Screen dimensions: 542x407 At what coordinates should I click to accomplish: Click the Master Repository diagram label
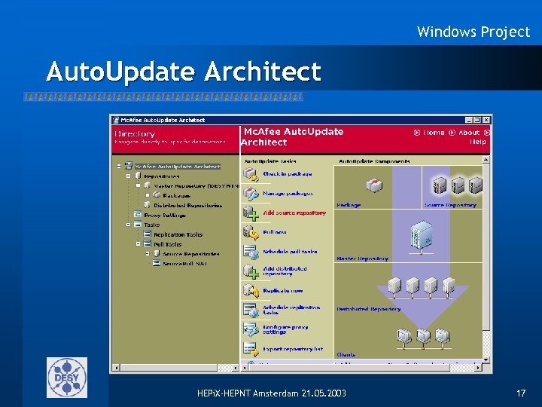coord(362,259)
